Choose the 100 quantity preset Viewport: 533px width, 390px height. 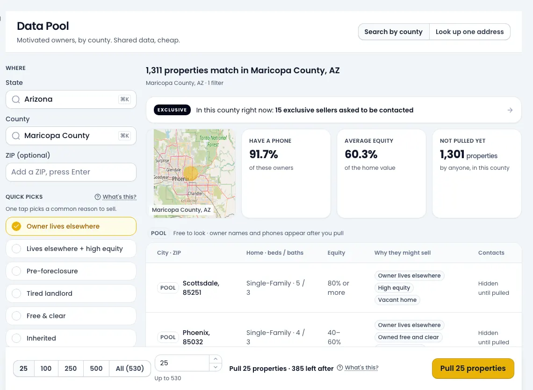[x=46, y=368]
